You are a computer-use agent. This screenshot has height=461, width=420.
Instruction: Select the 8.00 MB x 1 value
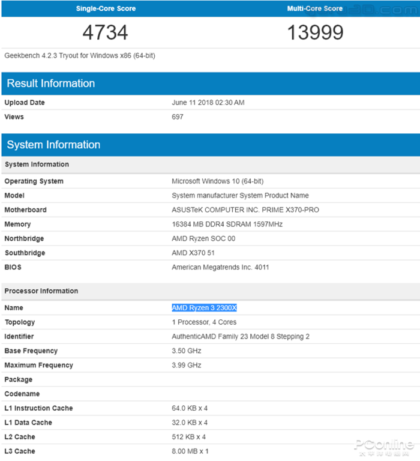[x=190, y=451]
